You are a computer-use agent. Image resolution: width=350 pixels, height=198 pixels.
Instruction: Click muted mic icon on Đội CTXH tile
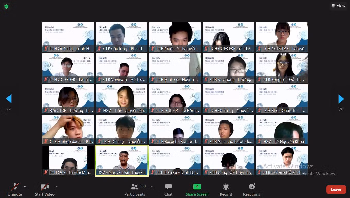pyautogui.click(x=46, y=111)
